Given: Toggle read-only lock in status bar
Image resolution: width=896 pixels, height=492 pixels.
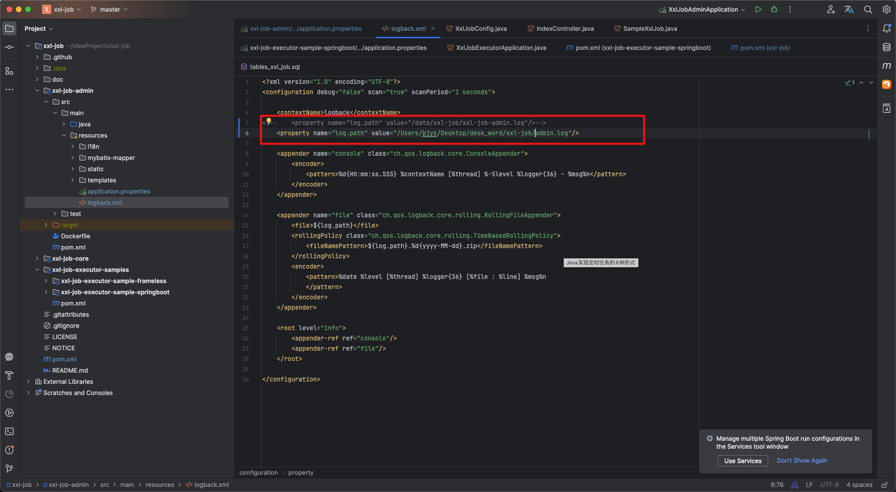Looking at the screenshot, I should pyautogui.click(x=884, y=485).
